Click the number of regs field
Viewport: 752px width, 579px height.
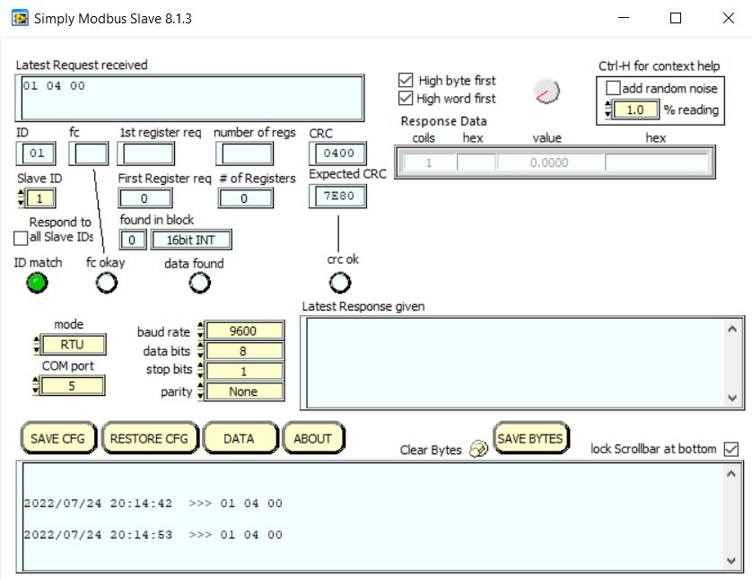(x=245, y=154)
